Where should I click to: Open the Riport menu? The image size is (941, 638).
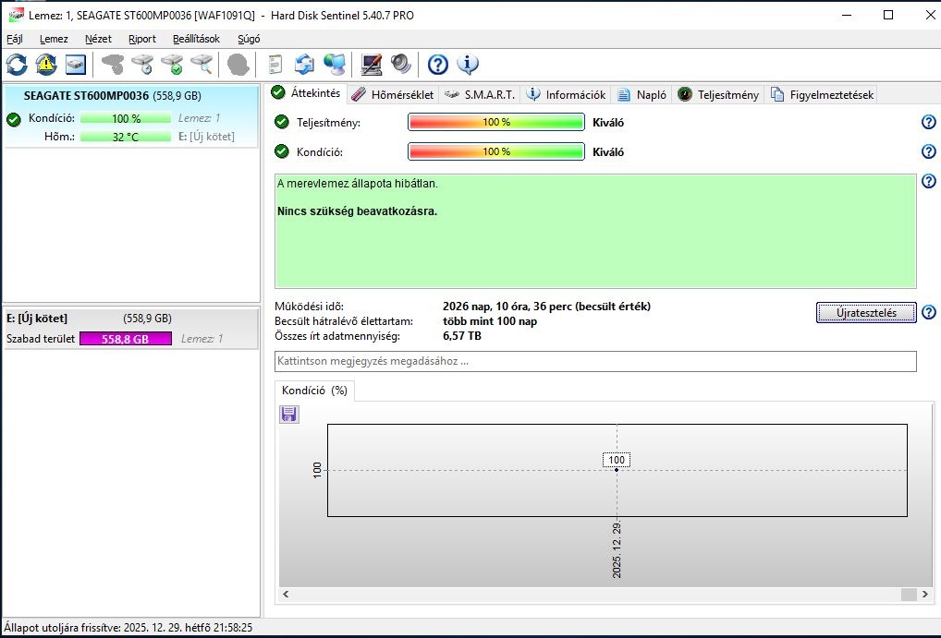(x=142, y=39)
